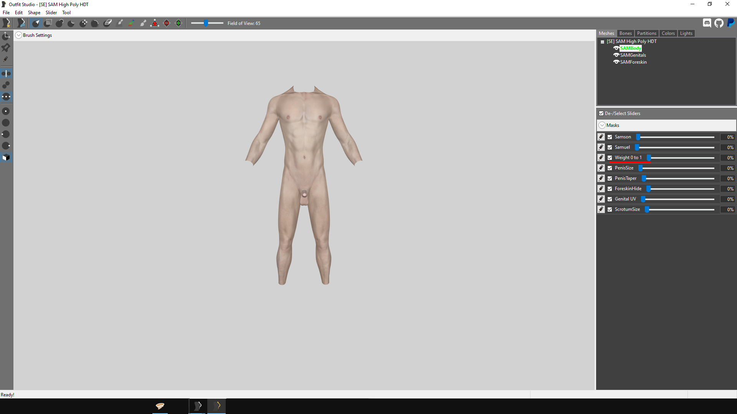Click the Load Project toolbar icon
The width and height of the screenshot is (737, 414).
click(21, 23)
